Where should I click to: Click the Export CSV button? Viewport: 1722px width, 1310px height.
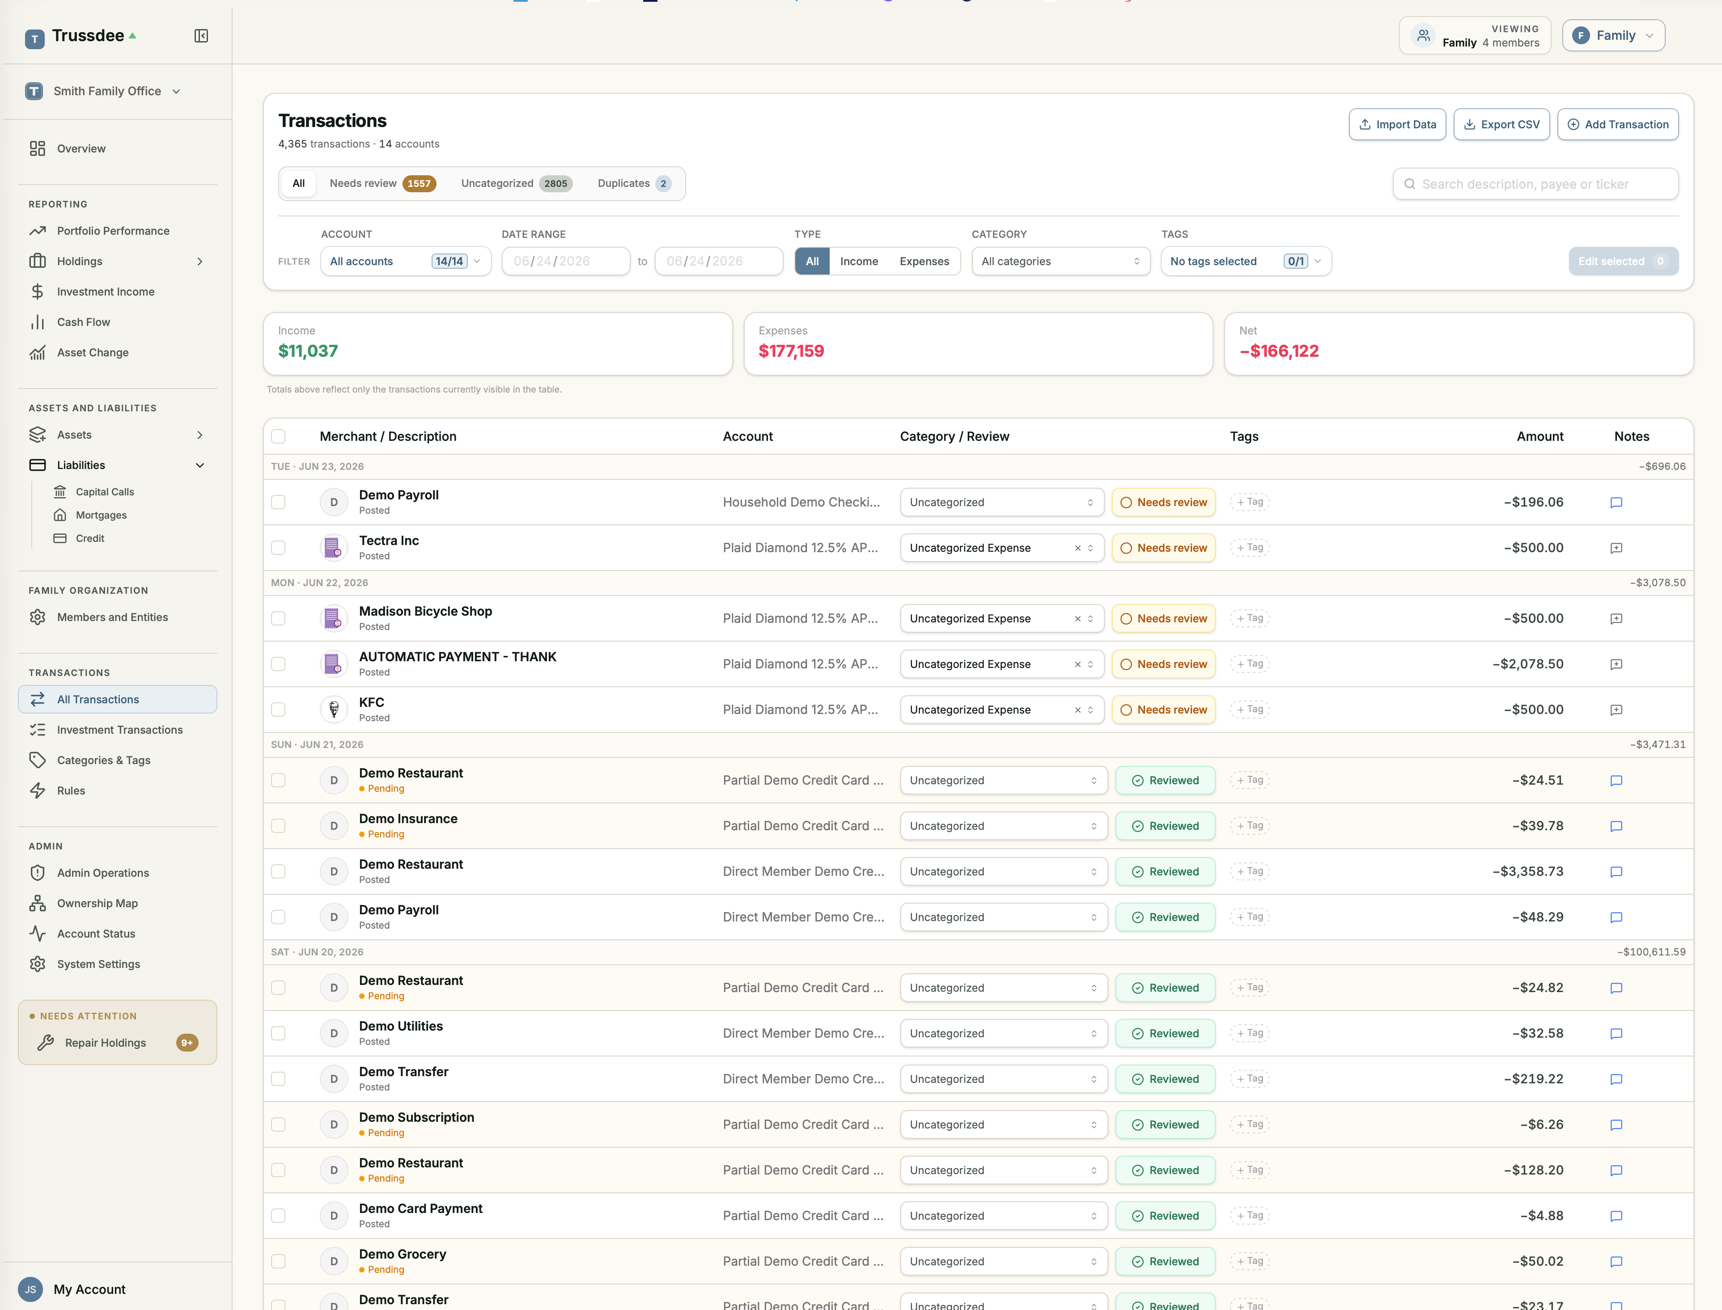[x=1501, y=125]
